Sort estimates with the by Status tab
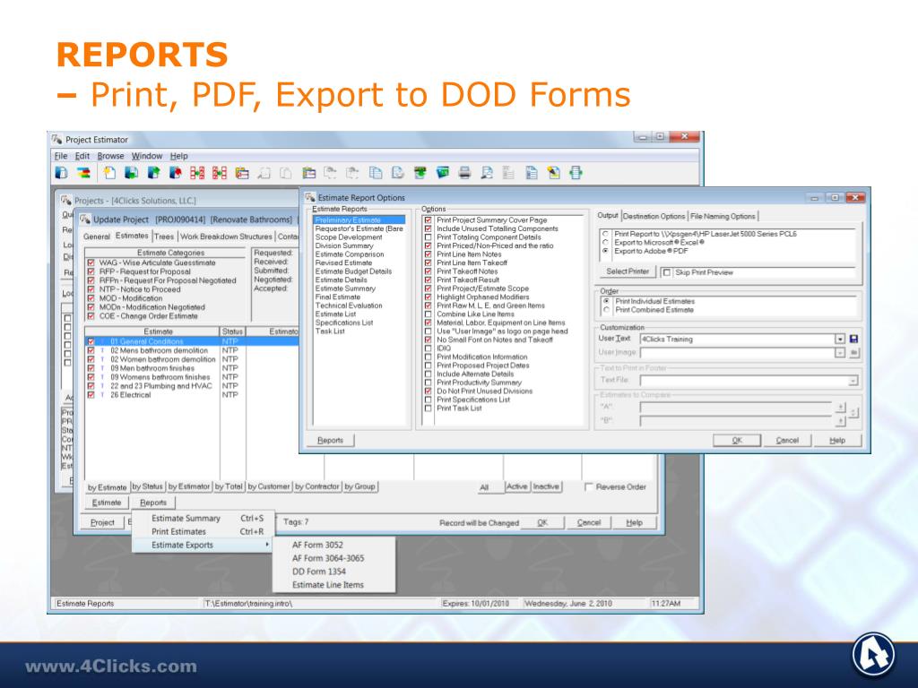Viewport: 918px width, 688px height. [148, 486]
